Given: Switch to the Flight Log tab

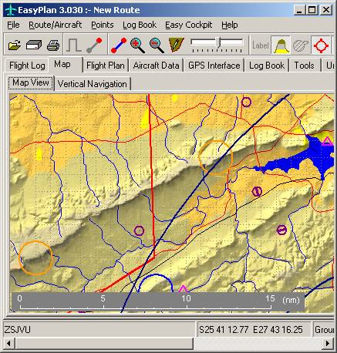Looking at the screenshot, I should point(27,66).
